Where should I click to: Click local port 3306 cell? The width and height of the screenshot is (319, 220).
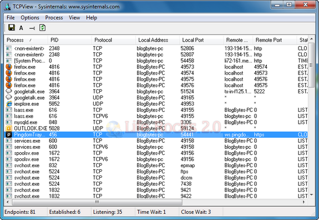pos(186,122)
